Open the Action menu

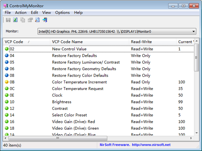(x=21, y=12)
